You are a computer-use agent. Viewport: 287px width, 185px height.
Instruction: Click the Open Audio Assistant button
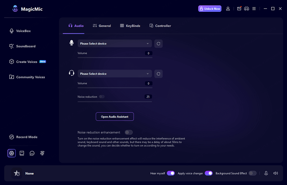click(x=115, y=117)
